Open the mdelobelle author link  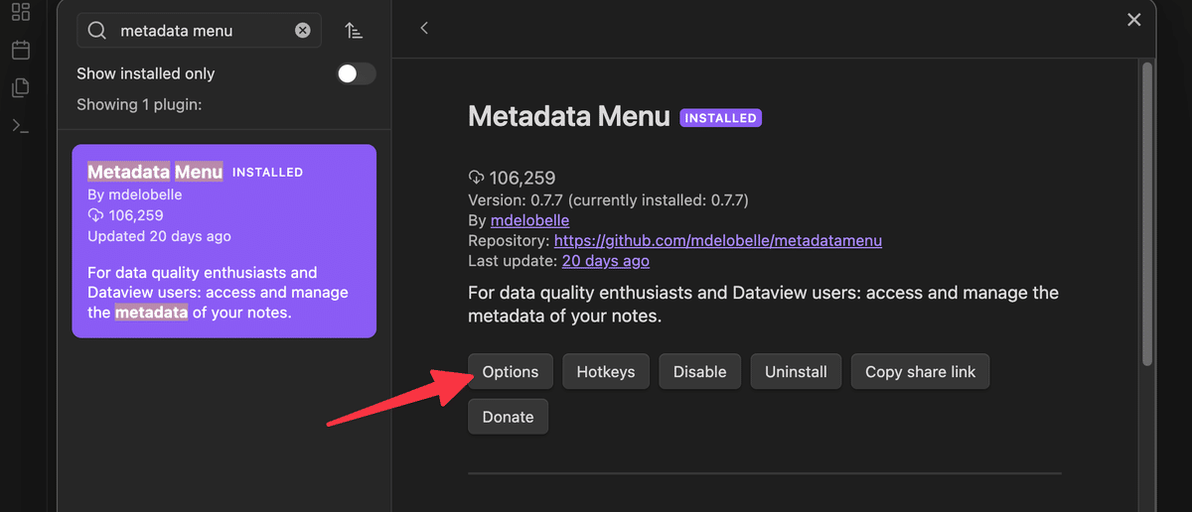click(530, 219)
